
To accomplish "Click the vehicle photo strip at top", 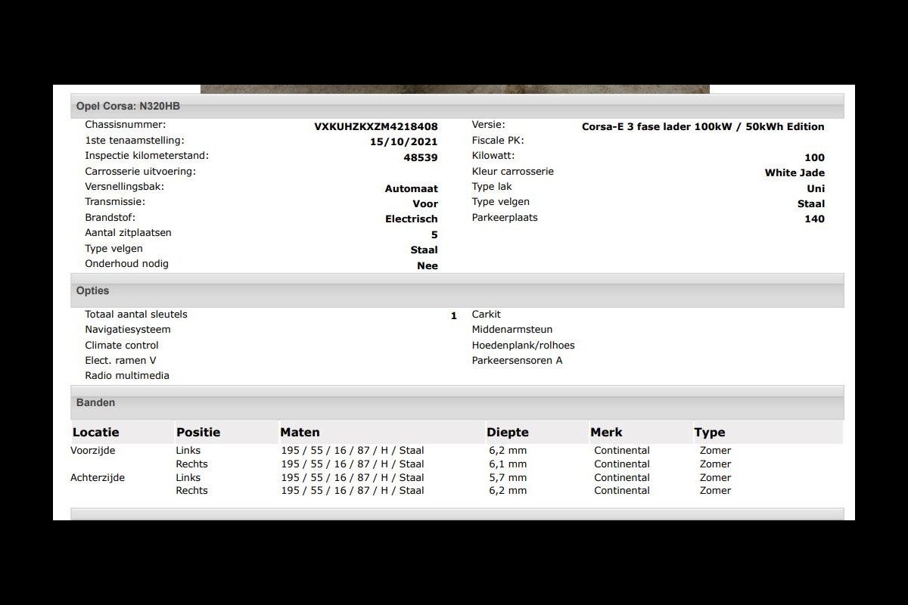I will 455,88.
